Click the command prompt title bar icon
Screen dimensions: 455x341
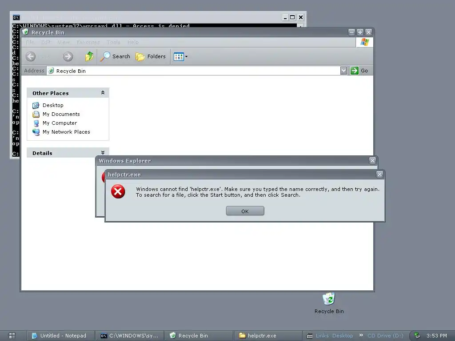[16, 17]
